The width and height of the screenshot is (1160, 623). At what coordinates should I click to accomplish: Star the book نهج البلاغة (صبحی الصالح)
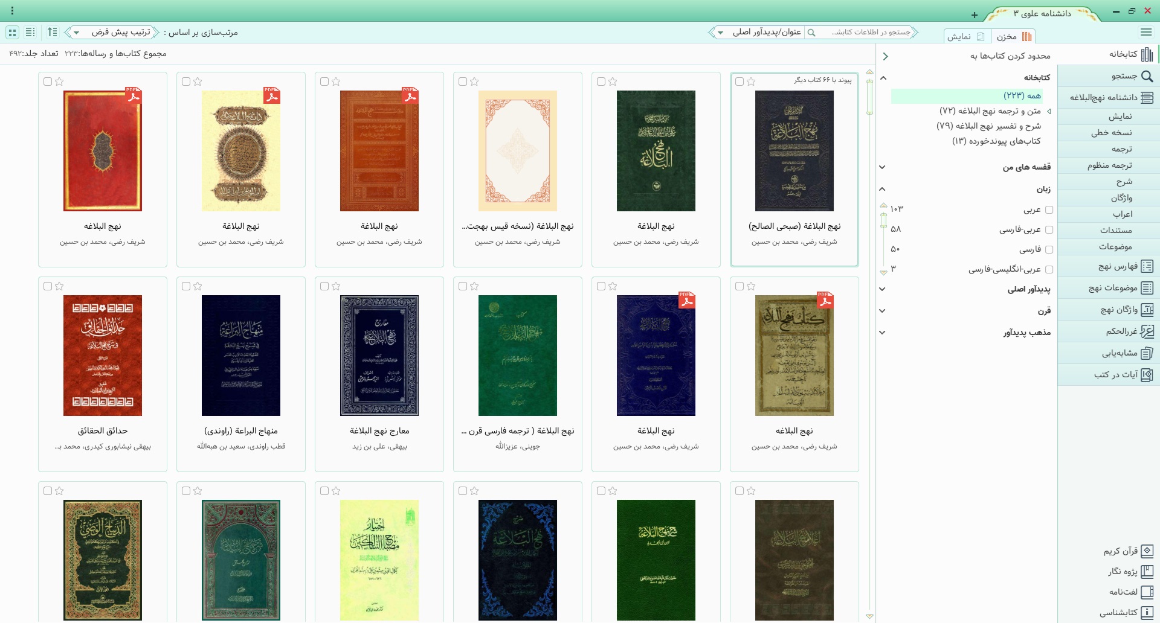coord(751,81)
